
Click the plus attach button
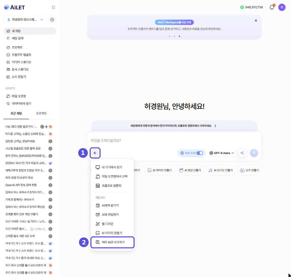[95, 153]
